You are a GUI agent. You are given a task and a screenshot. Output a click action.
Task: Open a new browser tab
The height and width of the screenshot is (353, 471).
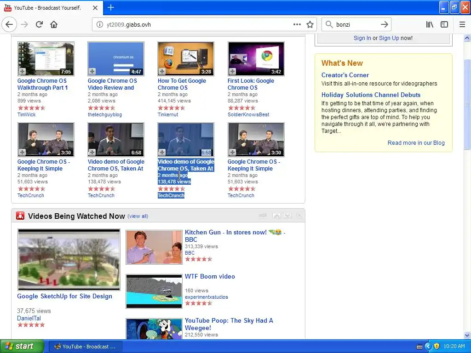pyautogui.click(x=111, y=7)
